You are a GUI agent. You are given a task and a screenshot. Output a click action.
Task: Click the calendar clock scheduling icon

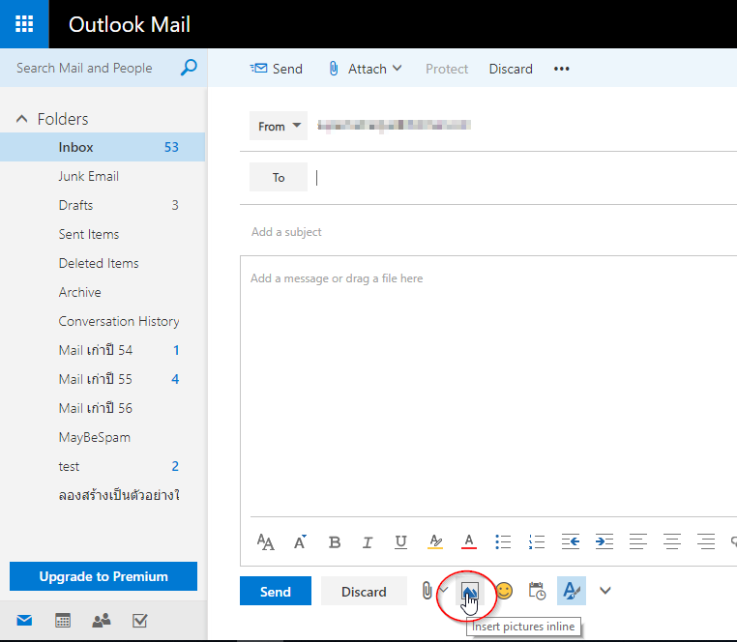click(x=537, y=591)
